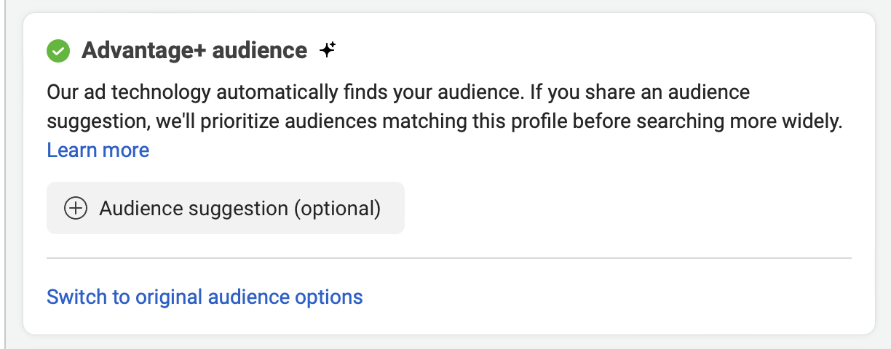The image size is (891, 349).
Task: Expand the Audience suggestion section
Action: point(226,208)
